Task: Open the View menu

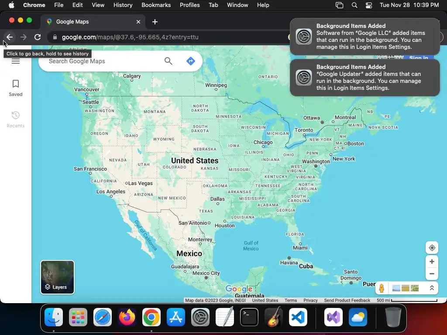Action: (98, 5)
